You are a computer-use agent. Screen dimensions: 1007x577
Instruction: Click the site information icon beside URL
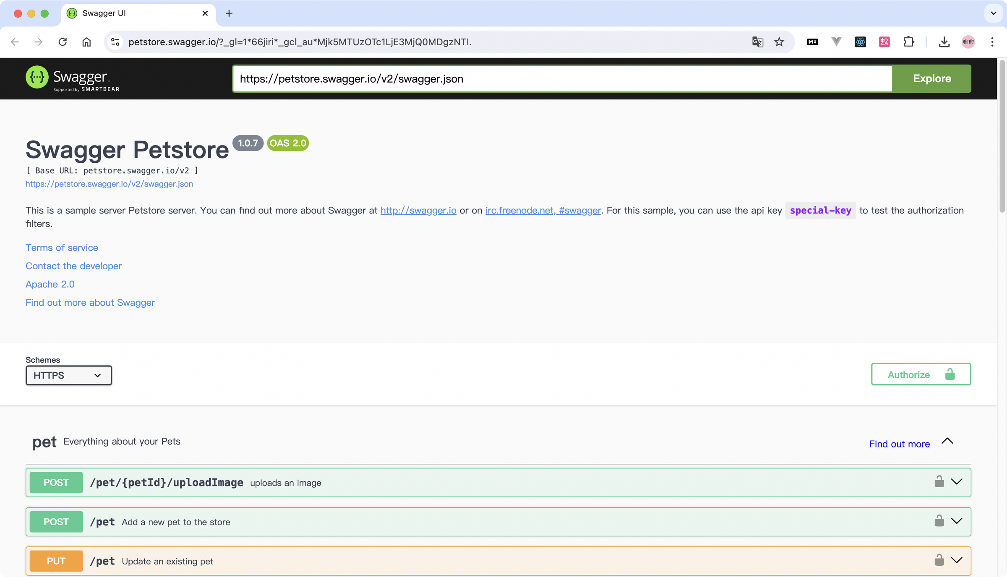point(115,42)
